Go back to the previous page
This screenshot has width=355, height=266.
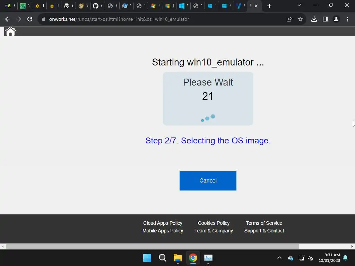click(x=8, y=19)
